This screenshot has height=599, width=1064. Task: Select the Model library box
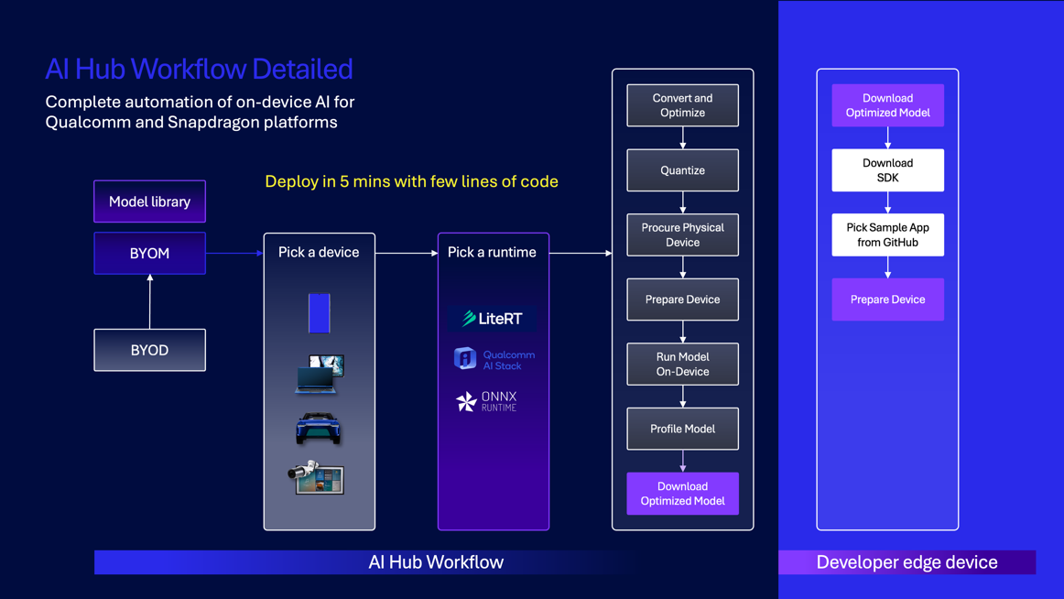tap(149, 201)
